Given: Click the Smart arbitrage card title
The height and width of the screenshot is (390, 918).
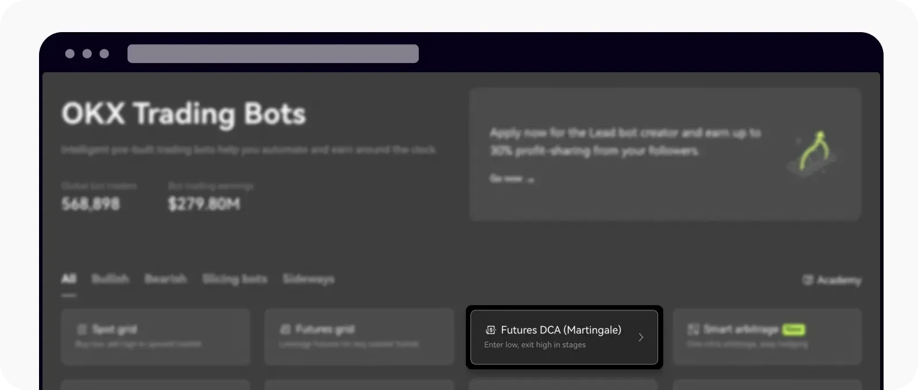Looking at the screenshot, I should click(x=741, y=329).
